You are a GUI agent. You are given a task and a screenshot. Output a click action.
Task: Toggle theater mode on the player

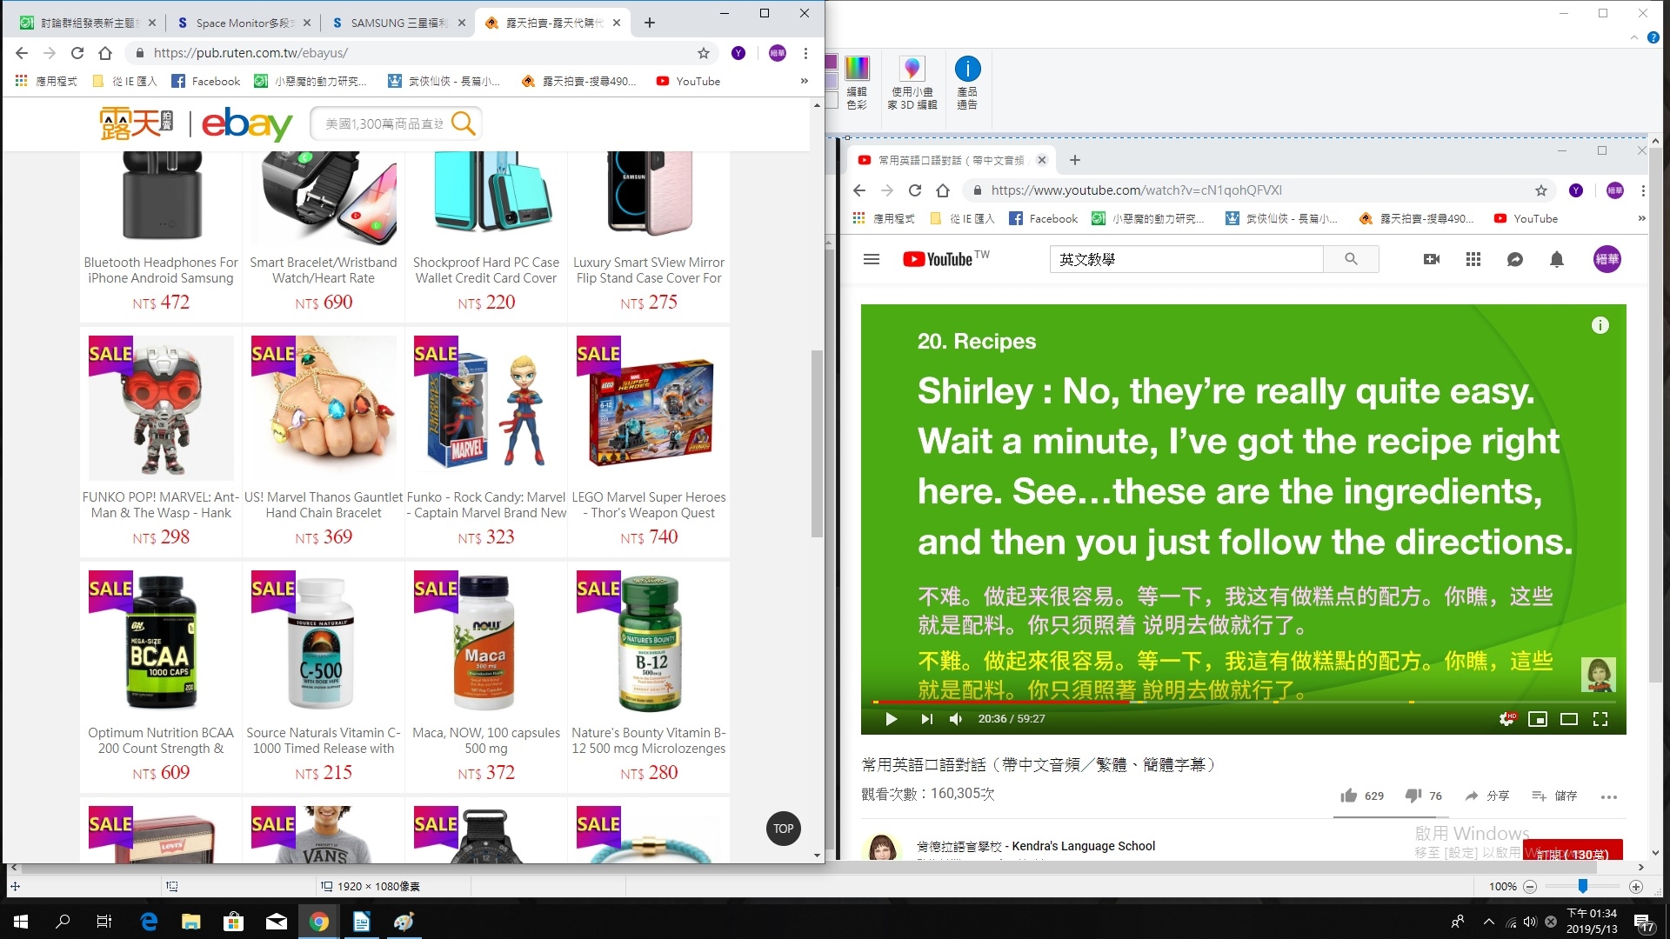pos(1569,719)
